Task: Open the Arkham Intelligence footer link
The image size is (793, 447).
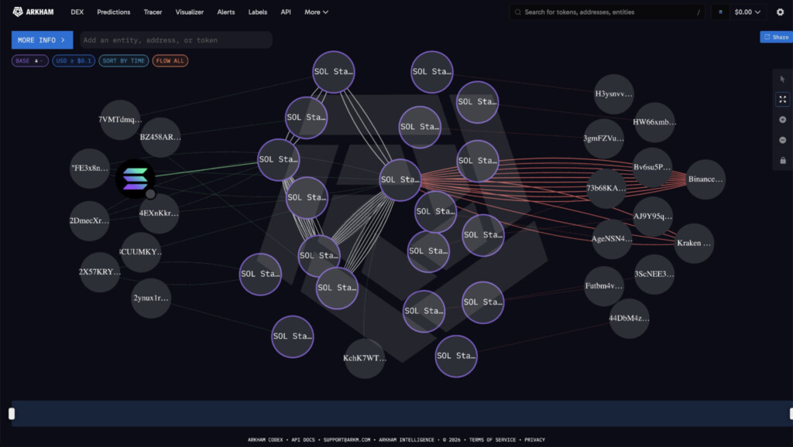Action: (406, 440)
